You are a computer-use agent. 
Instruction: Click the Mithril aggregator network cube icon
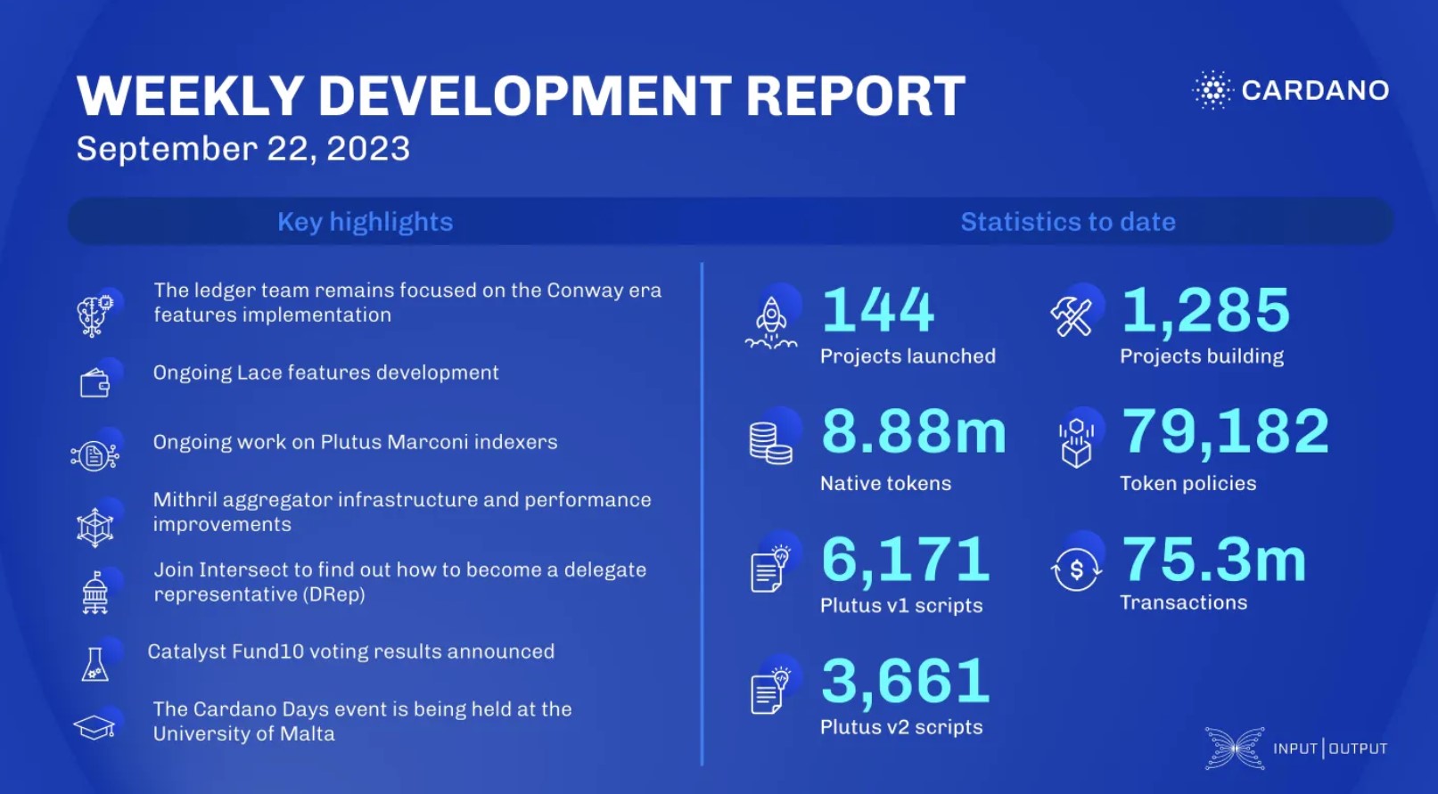click(x=94, y=528)
